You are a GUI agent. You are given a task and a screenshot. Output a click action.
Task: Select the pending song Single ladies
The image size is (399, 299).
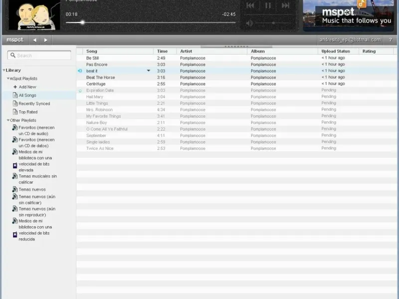(x=98, y=142)
